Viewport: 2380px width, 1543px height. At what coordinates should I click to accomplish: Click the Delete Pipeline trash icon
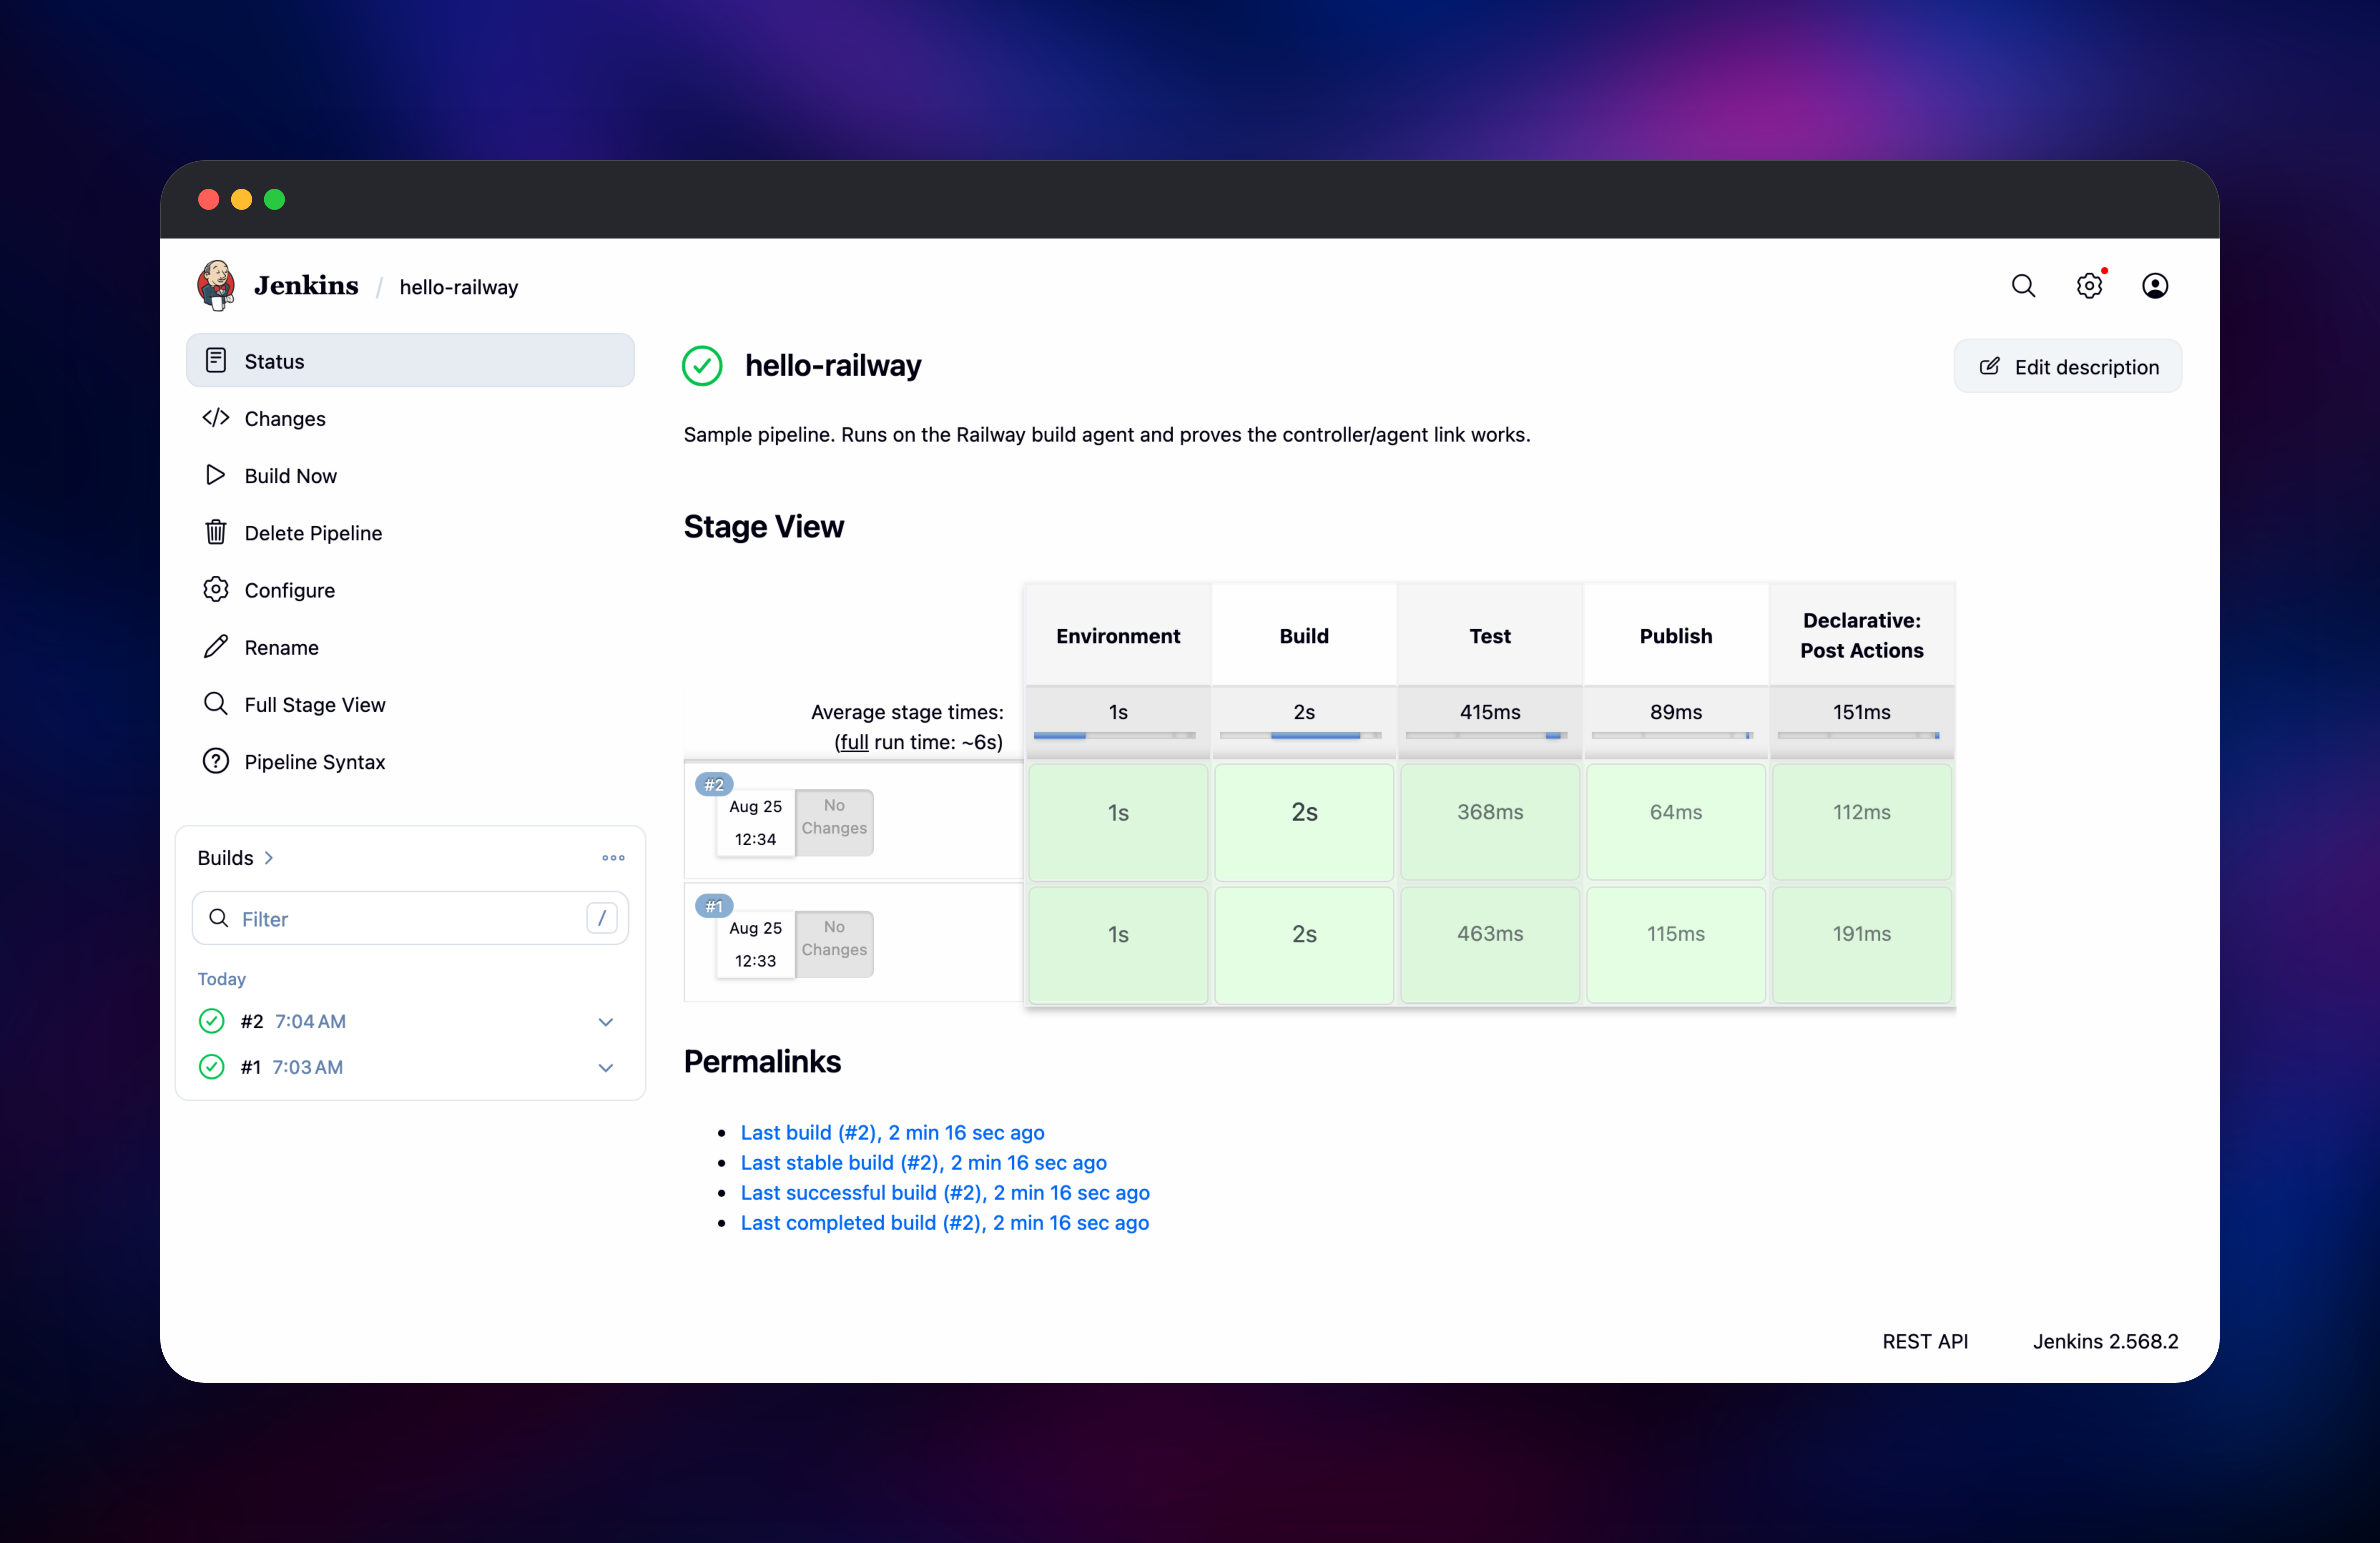tap(216, 532)
